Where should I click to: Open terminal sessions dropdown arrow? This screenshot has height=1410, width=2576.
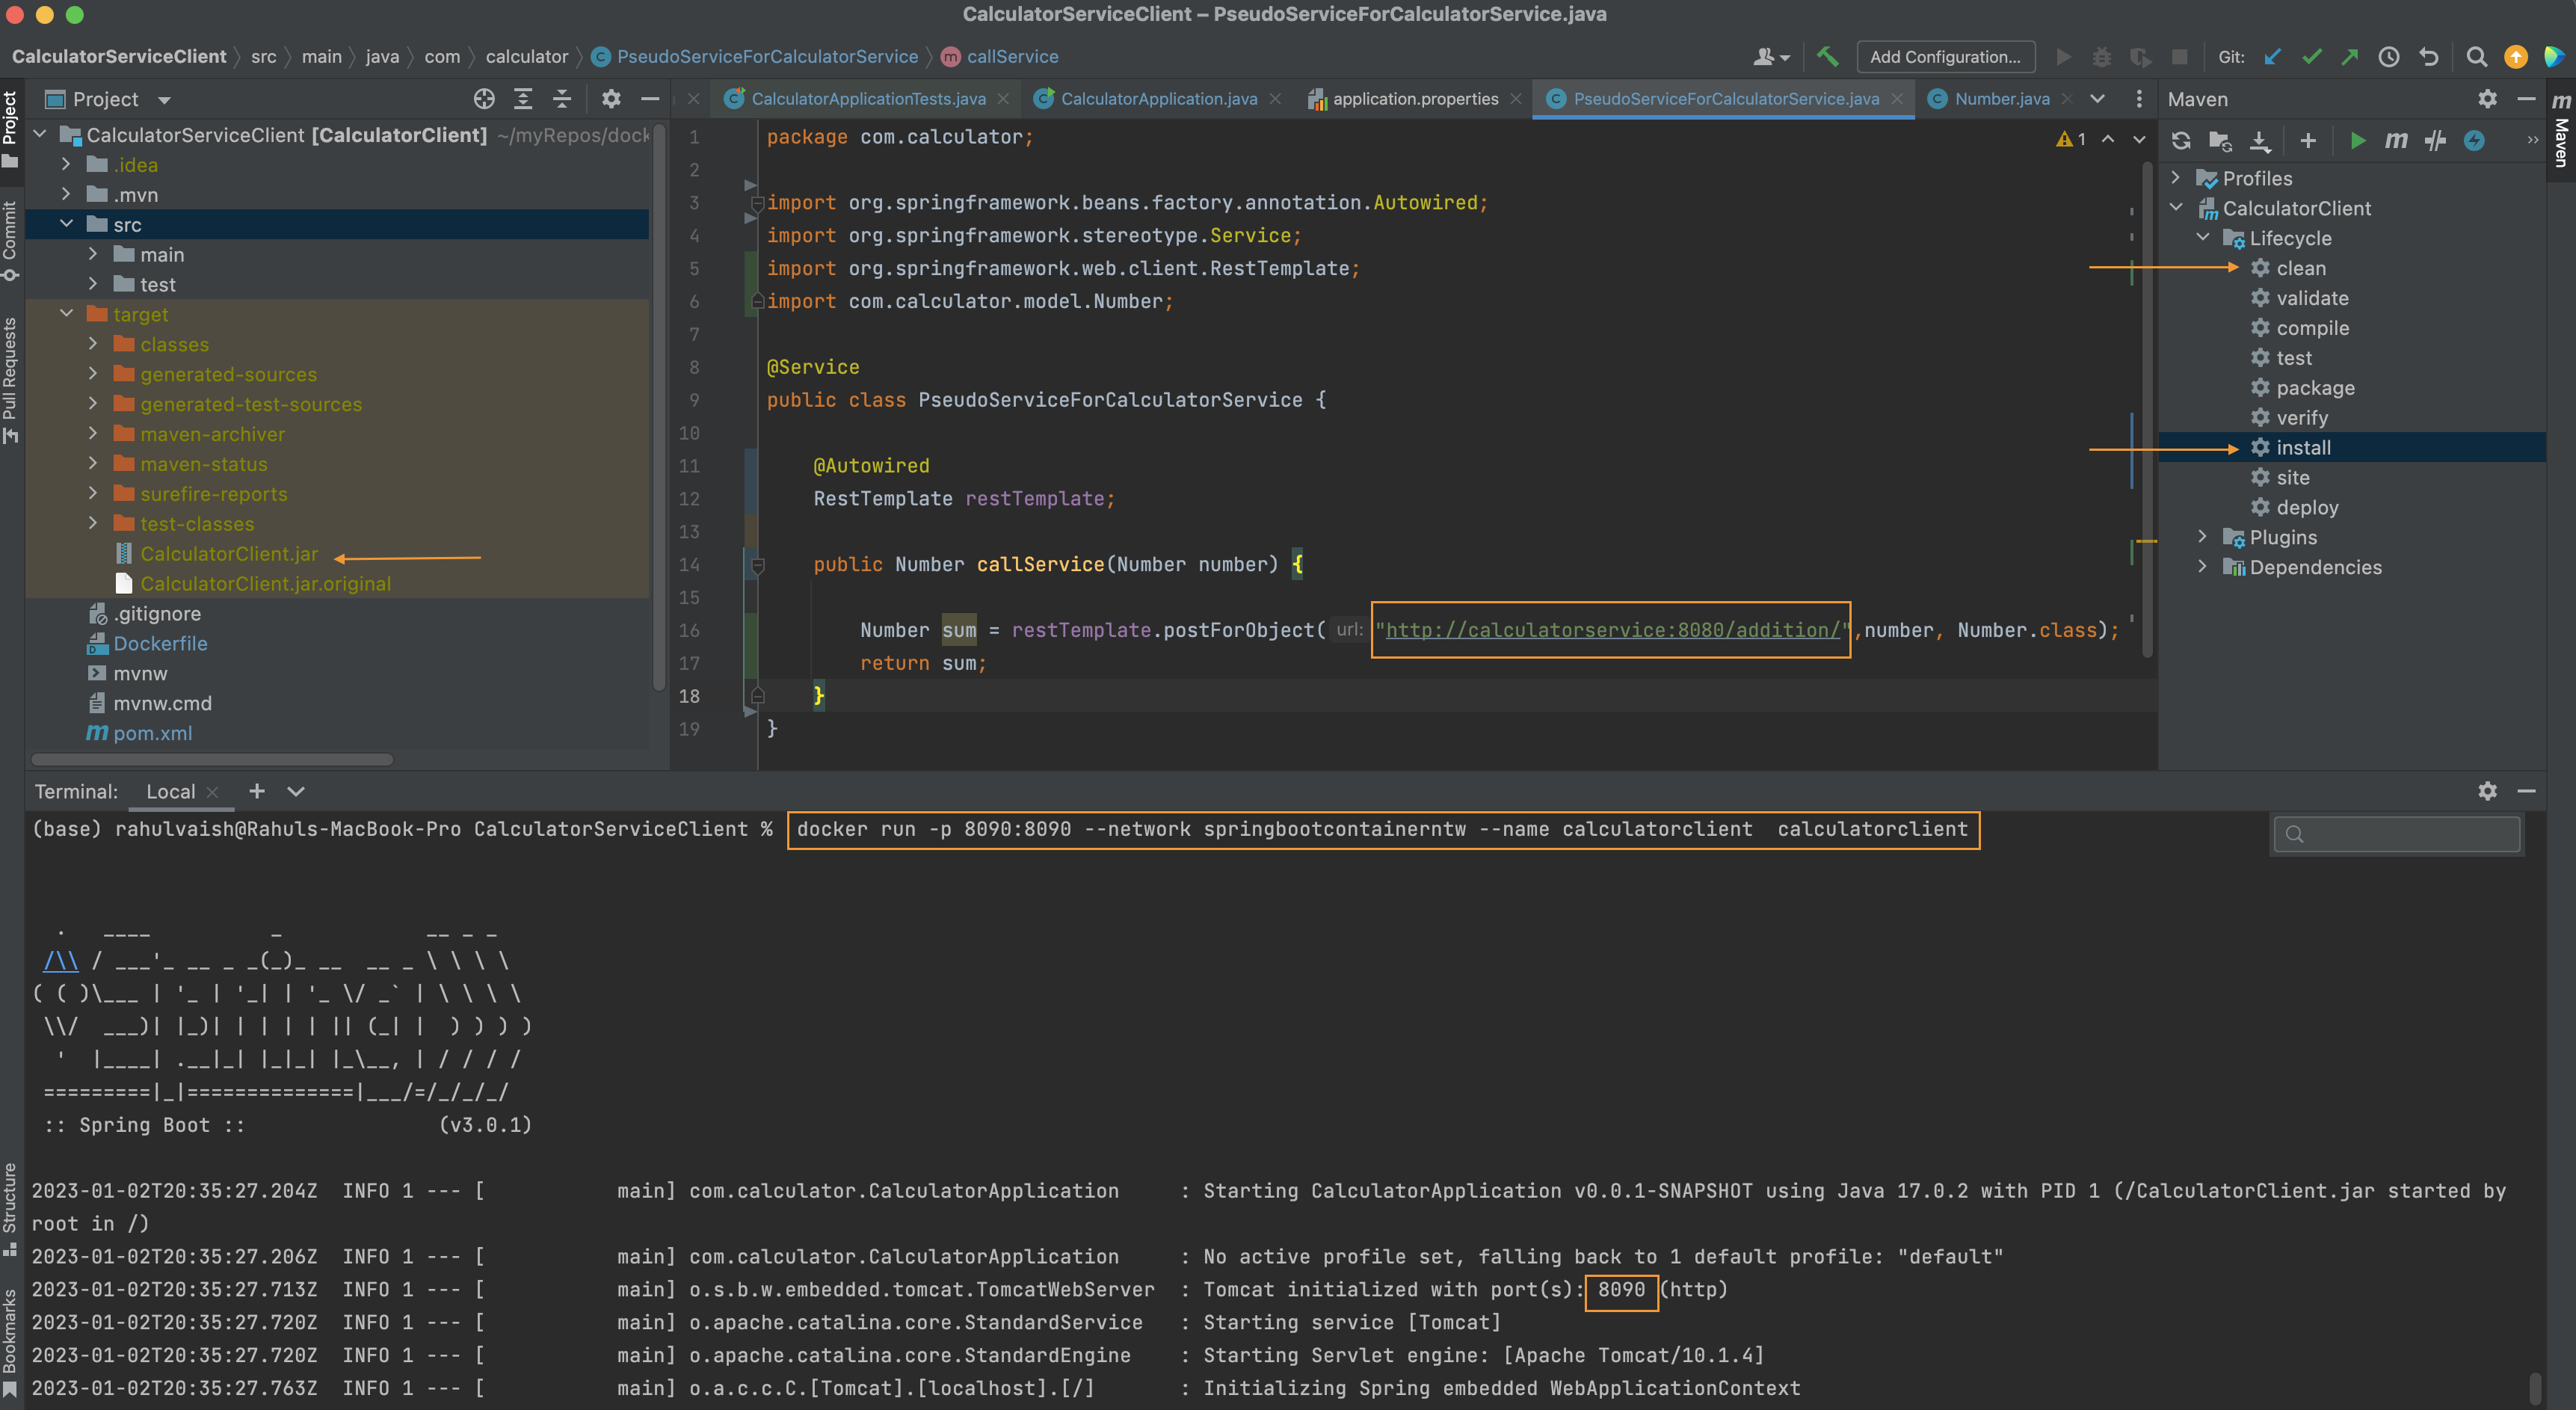point(296,792)
